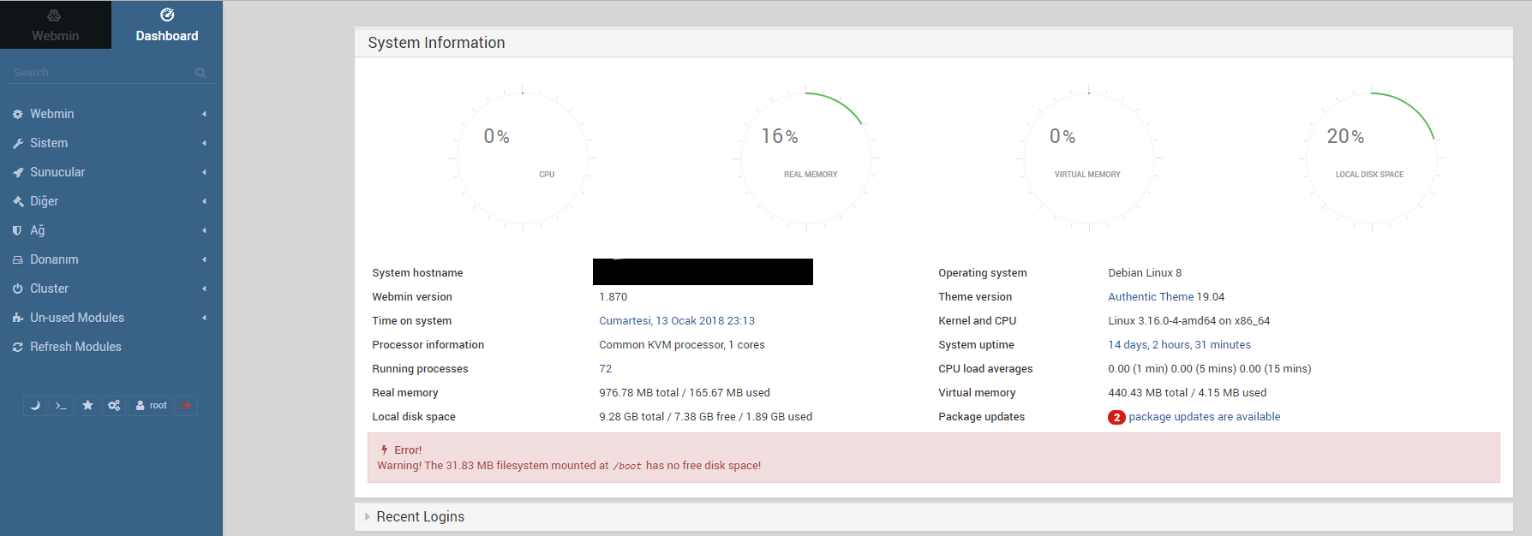
Task: Expand the Recent Logins panel
Action: coord(420,517)
